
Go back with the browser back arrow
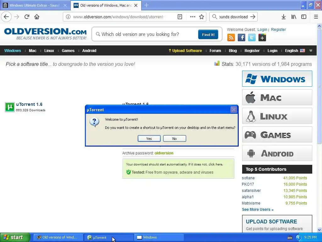pyautogui.click(x=6, y=17)
